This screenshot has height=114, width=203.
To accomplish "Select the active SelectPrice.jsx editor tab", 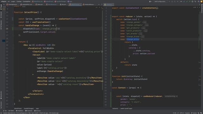I will coord(75,4).
